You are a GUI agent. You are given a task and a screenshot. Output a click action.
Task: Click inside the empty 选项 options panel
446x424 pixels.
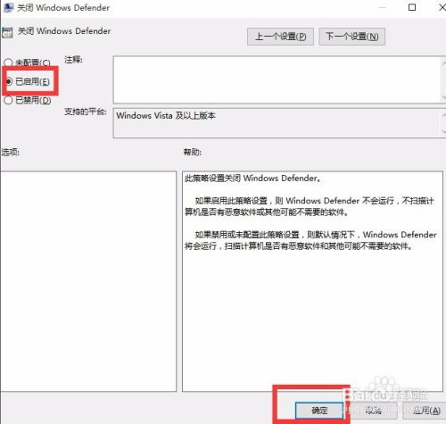click(x=88, y=281)
